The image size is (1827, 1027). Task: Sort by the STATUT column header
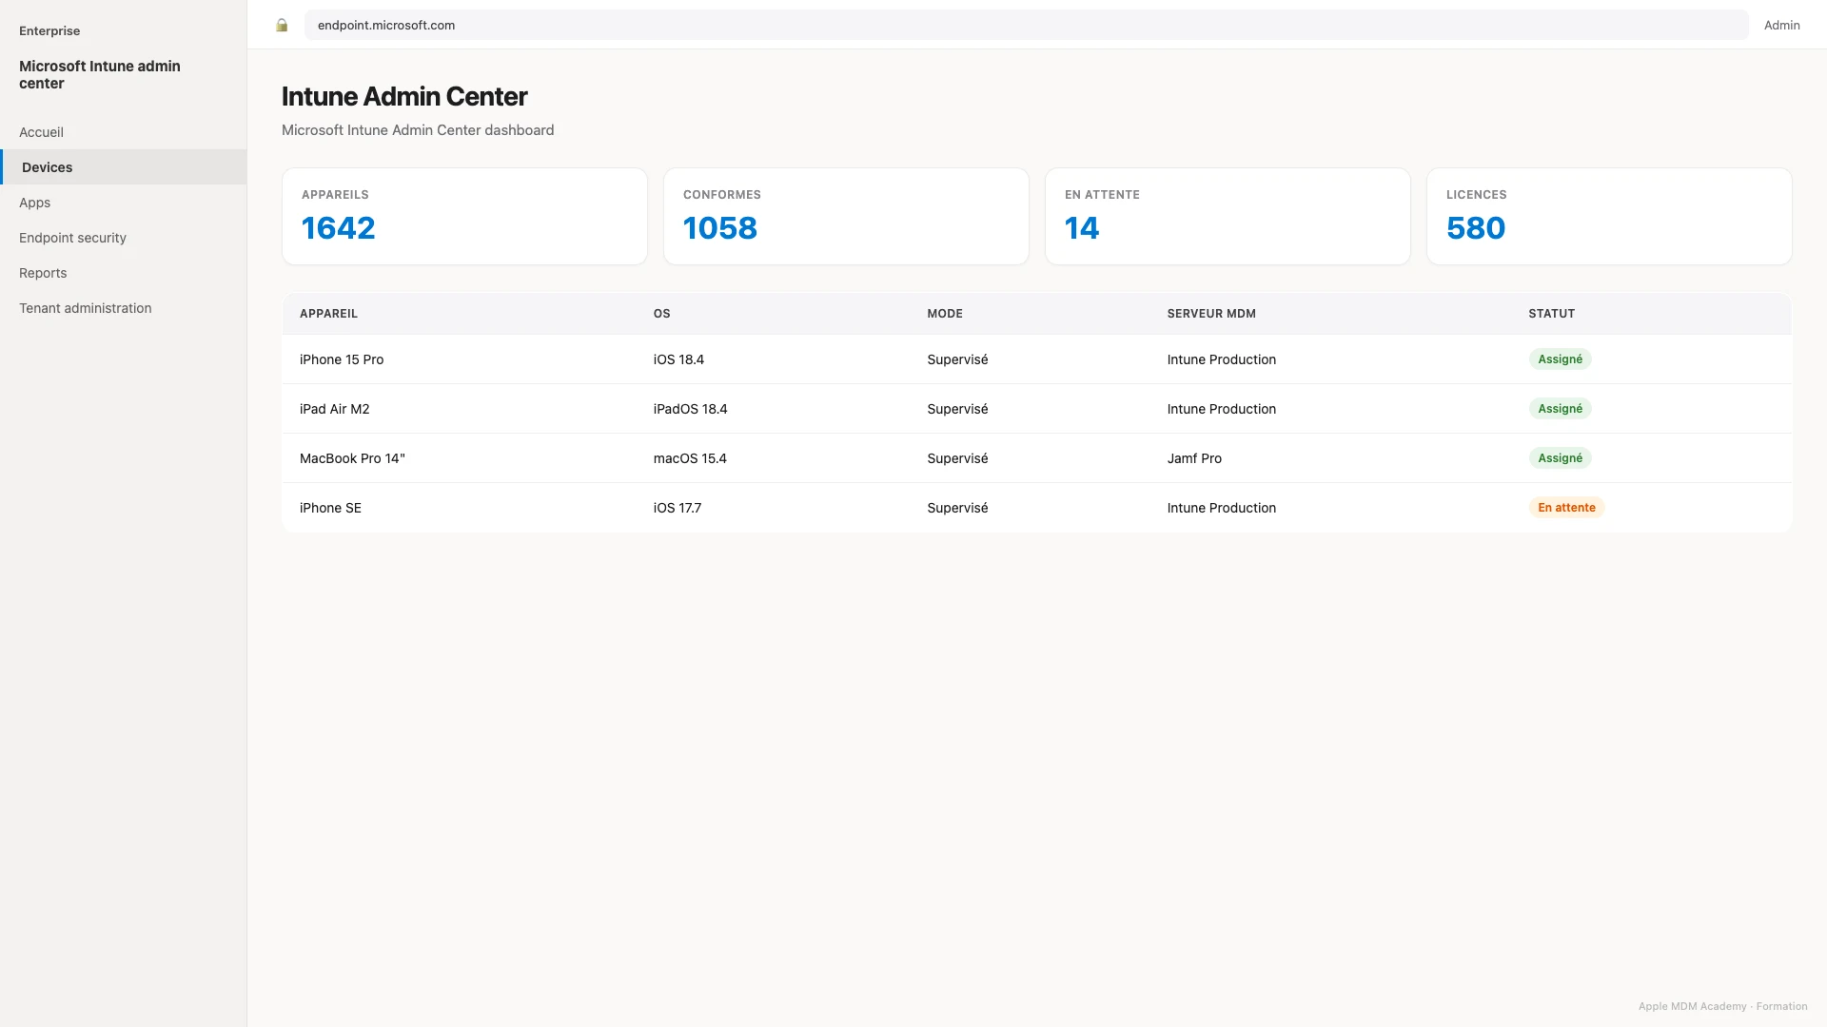tap(1551, 314)
